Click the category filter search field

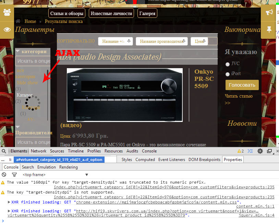tap(33, 61)
